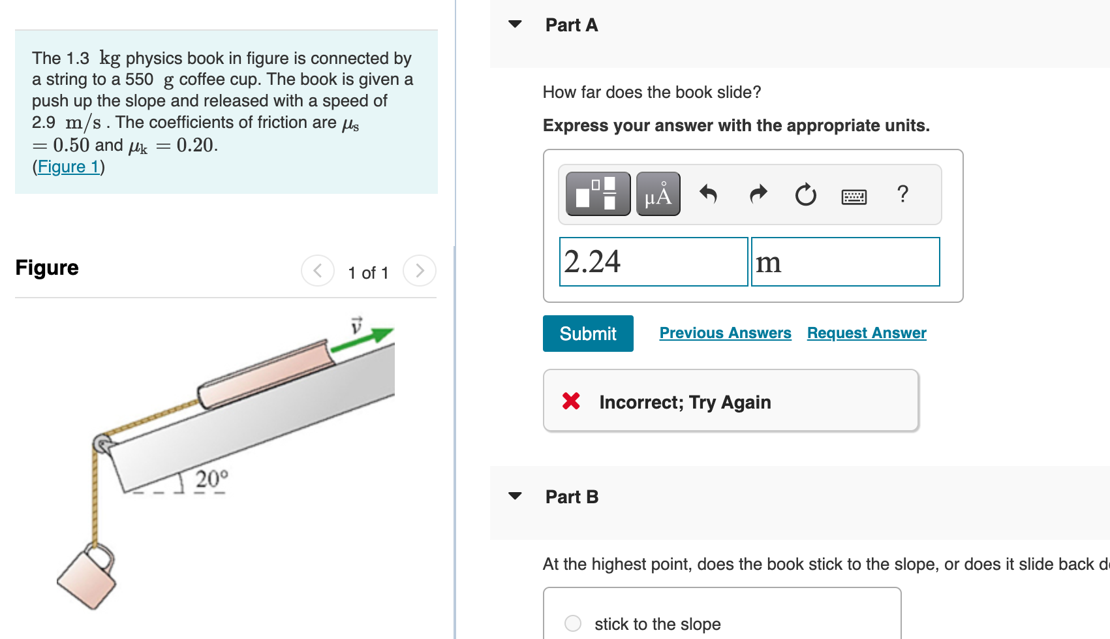The height and width of the screenshot is (639, 1110).
Task: Click the Part A heading
Action: [571, 25]
